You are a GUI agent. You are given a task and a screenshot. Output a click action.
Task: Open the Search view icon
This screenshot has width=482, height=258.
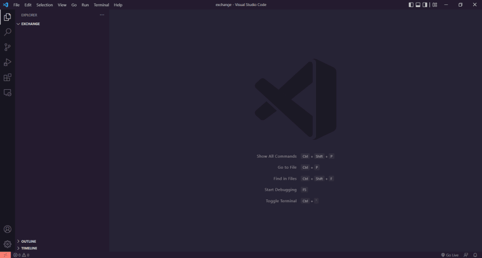tap(7, 32)
